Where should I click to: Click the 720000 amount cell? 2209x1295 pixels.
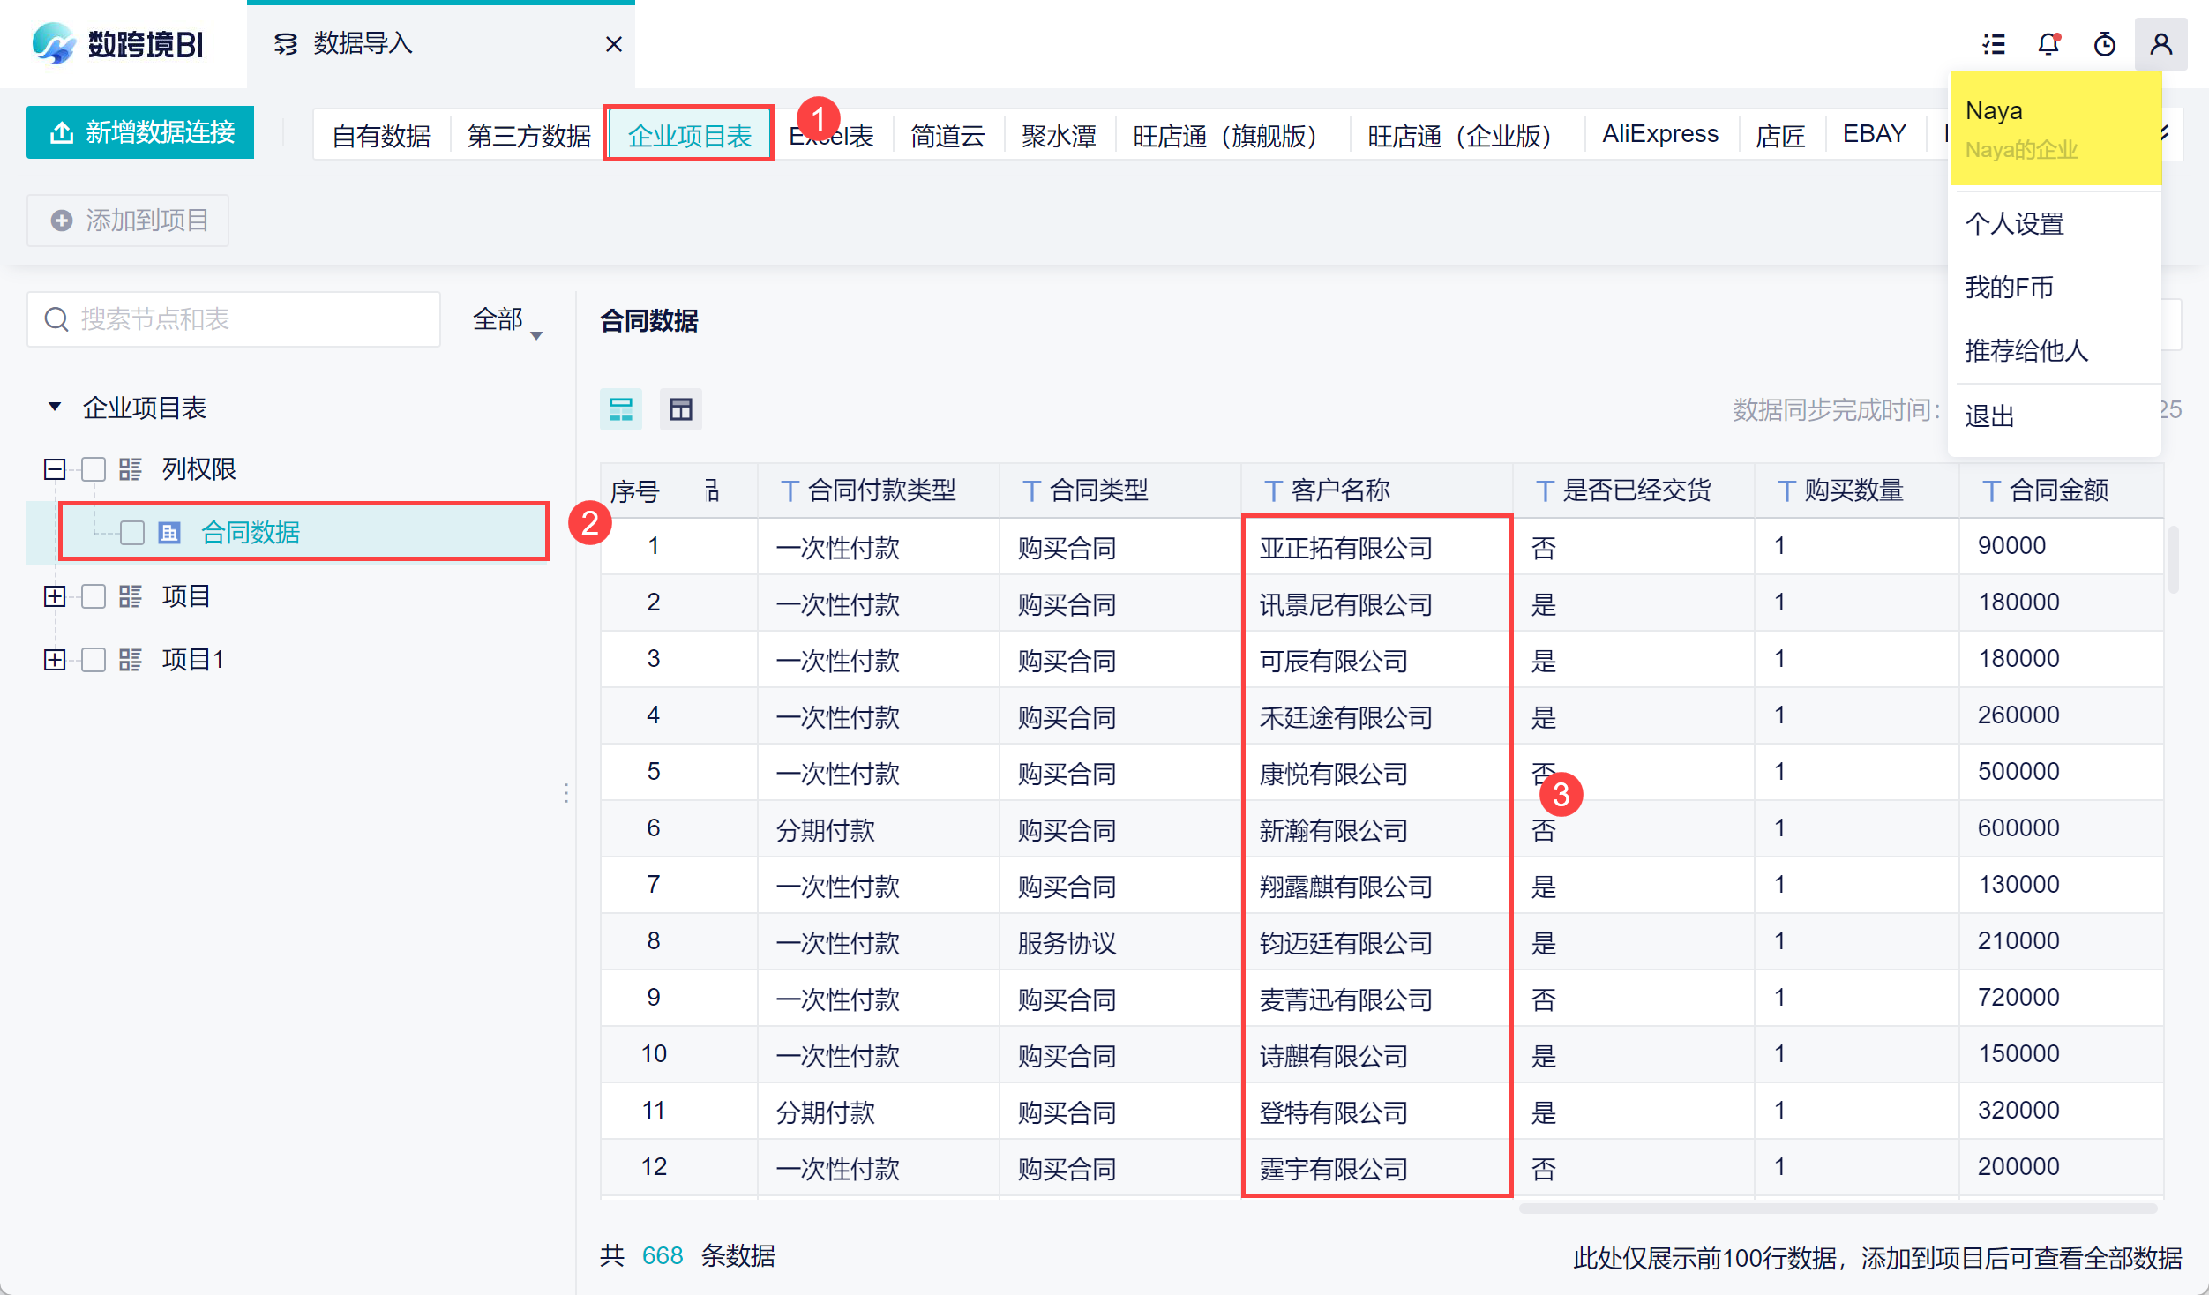pyautogui.click(x=2061, y=997)
